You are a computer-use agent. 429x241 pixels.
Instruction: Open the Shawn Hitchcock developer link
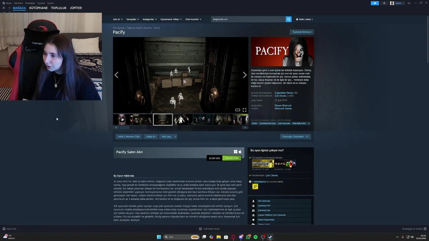[x=283, y=106]
